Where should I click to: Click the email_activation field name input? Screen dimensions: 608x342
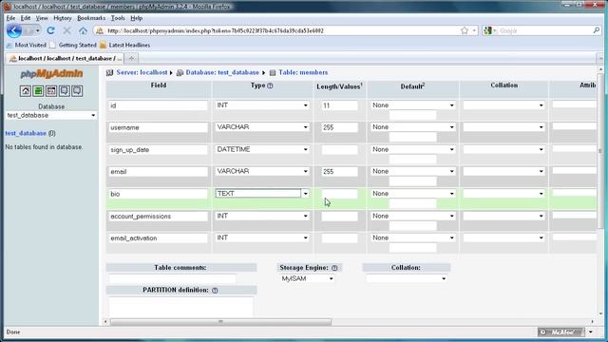click(x=159, y=238)
